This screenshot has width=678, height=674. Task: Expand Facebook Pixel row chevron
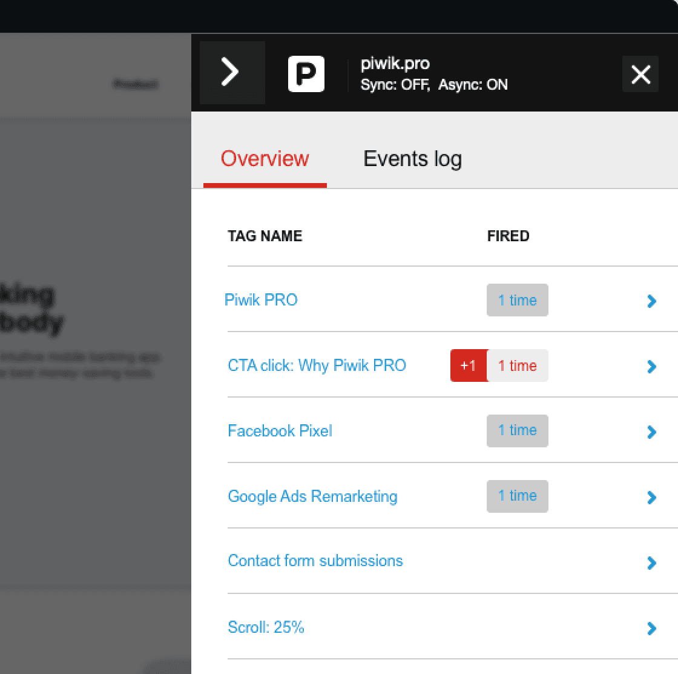(x=651, y=432)
